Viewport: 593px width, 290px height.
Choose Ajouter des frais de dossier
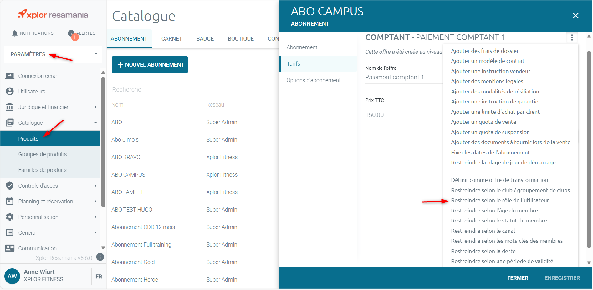tap(485, 51)
